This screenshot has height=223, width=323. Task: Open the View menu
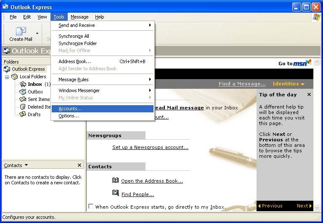tap(42, 17)
